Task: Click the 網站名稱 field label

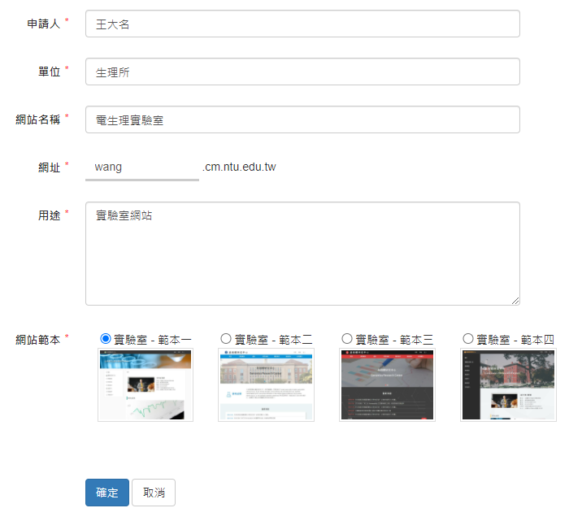Action: coord(38,119)
